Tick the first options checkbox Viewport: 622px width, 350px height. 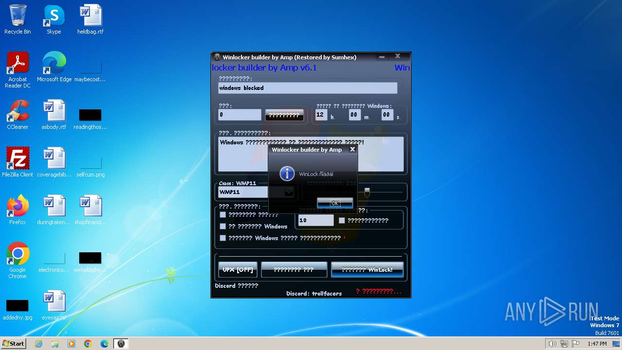223,214
